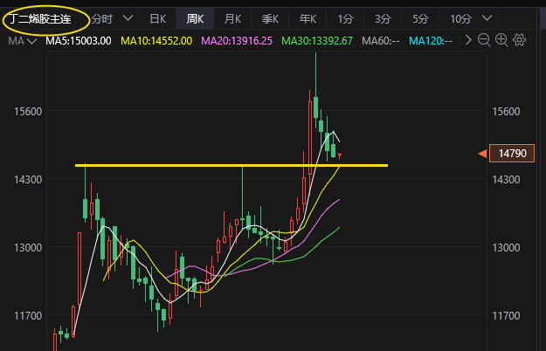This screenshot has height=351, width=546.
Task: Open the 年K yearly chart tab
Action: click(308, 19)
